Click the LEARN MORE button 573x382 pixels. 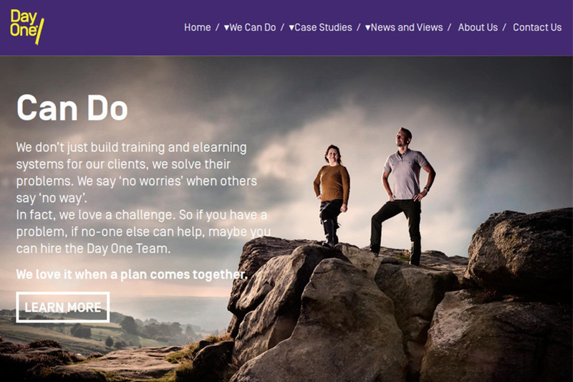63,307
